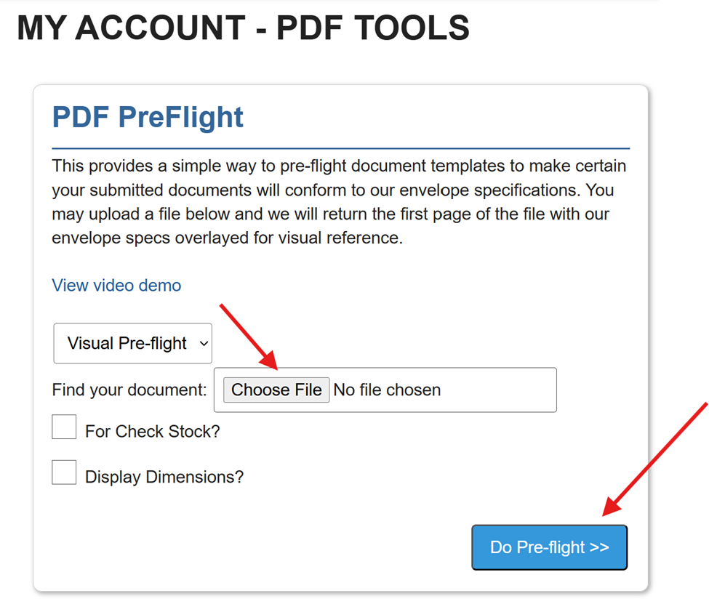Open the Visual Pre-flight dropdown
Viewport: 709px width, 604px height.
click(127, 343)
